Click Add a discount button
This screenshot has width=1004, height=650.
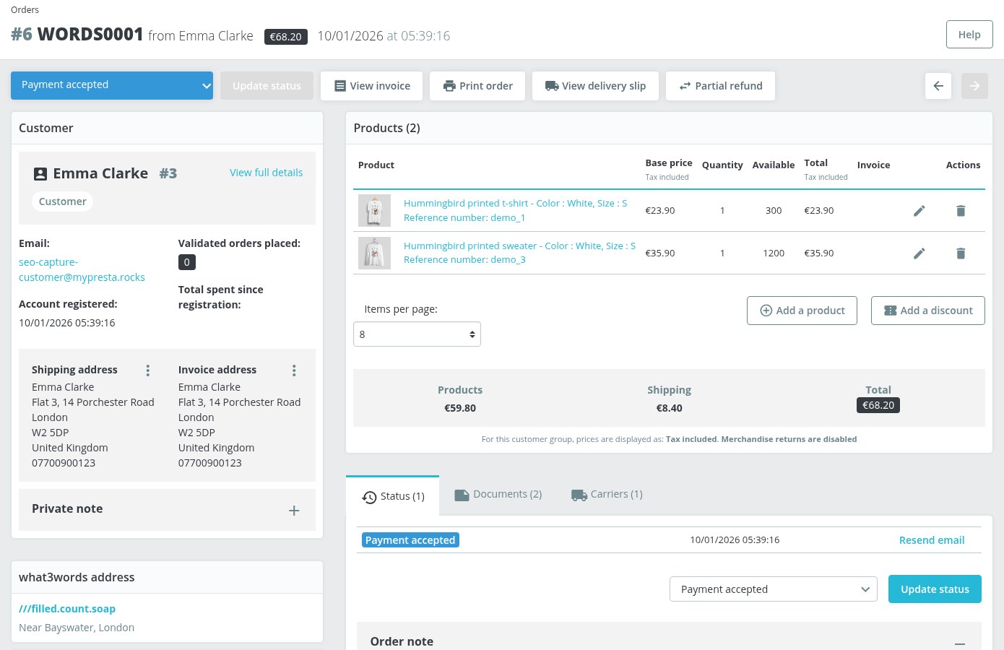click(928, 311)
